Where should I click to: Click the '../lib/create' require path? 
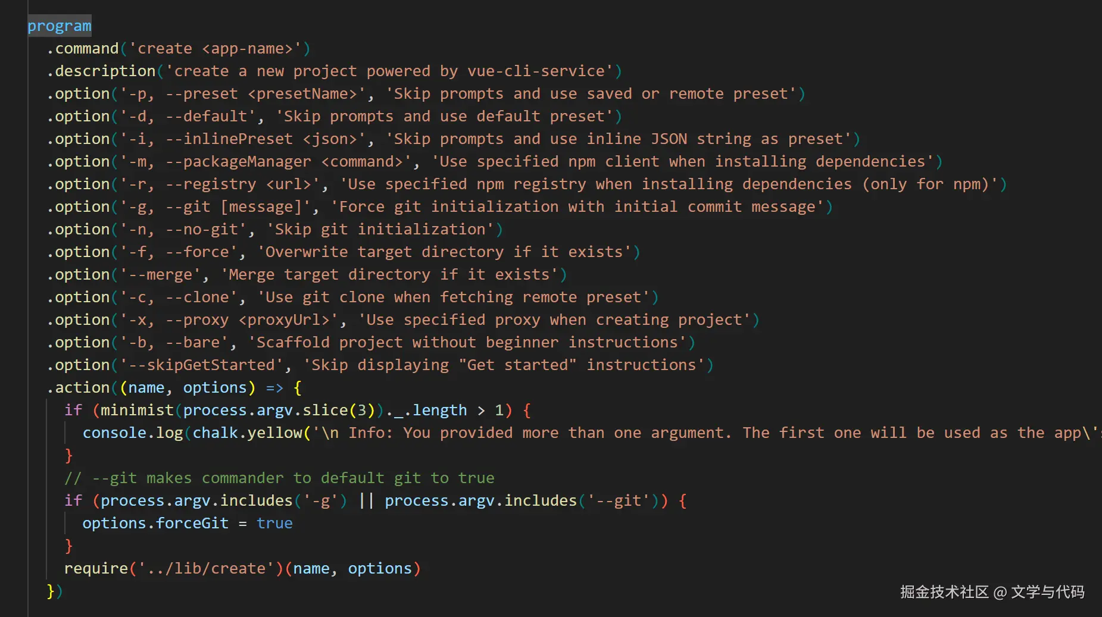[x=202, y=569]
